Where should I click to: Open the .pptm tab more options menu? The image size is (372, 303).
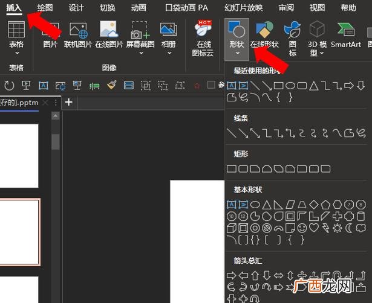[56, 103]
